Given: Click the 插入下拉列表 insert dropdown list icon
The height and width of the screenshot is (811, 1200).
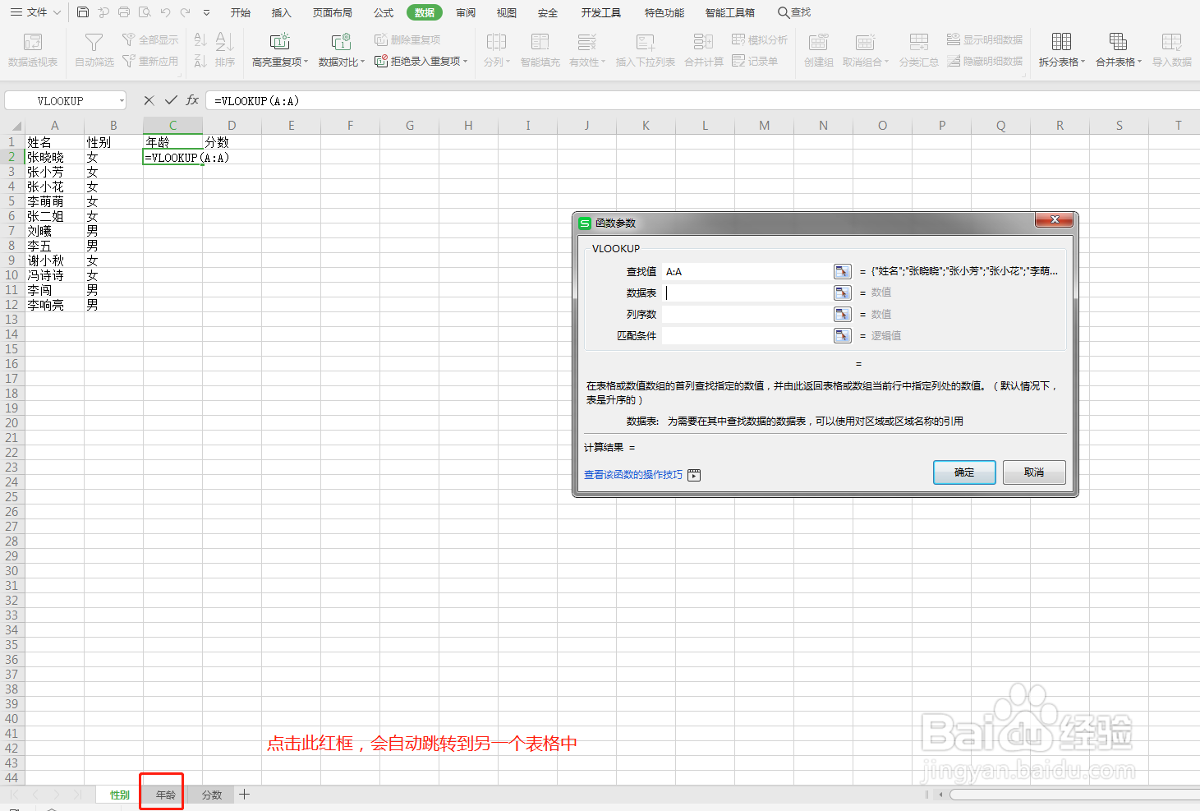Looking at the screenshot, I should (x=646, y=42).
